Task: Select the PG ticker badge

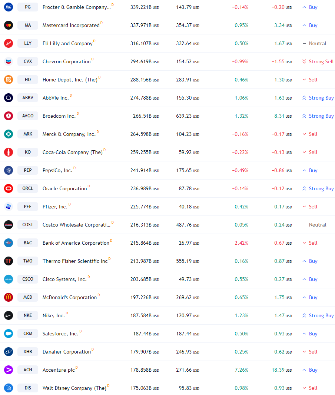Action: tap(28, 7)
